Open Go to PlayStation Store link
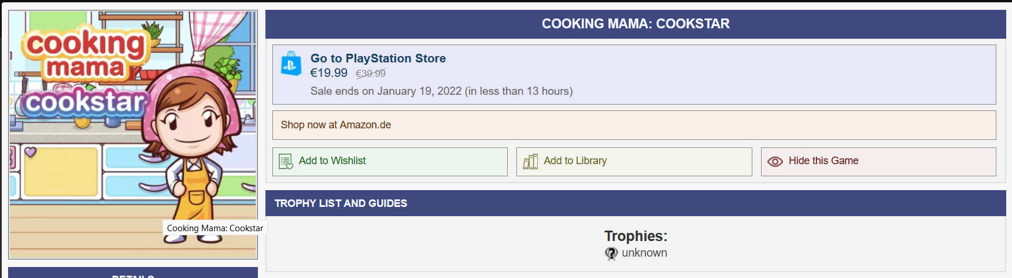1012x278 pixels. 378,58
